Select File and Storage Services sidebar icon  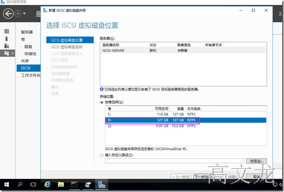coord(7,53)
